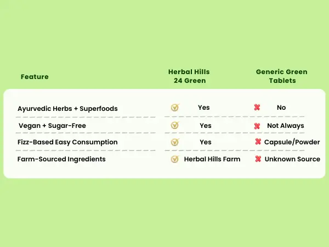The width and height of the screenshot is (329, 247).
Task: Click the red cross beside Unknown Source
Action: (x=258, y=159)
